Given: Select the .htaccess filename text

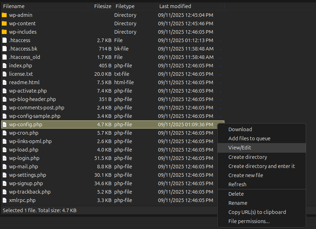Looking at the screenshot, I should [20, 40].
